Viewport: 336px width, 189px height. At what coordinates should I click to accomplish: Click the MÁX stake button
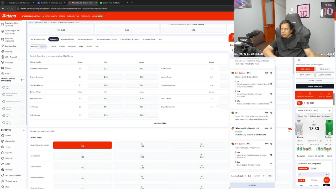(269, 176)
